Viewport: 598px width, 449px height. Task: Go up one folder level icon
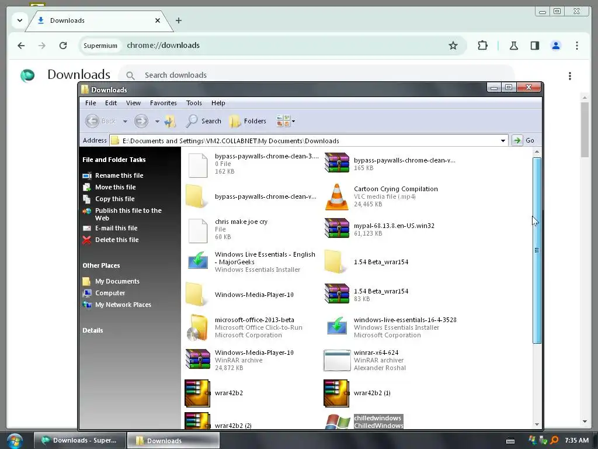pos(170,121)
